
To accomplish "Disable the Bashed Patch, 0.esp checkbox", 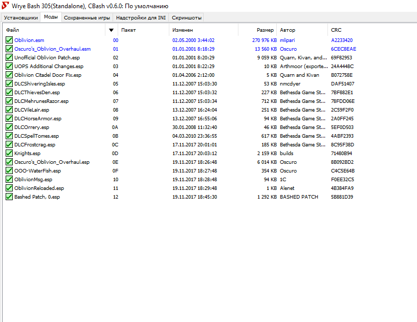I will pos(9,197).
